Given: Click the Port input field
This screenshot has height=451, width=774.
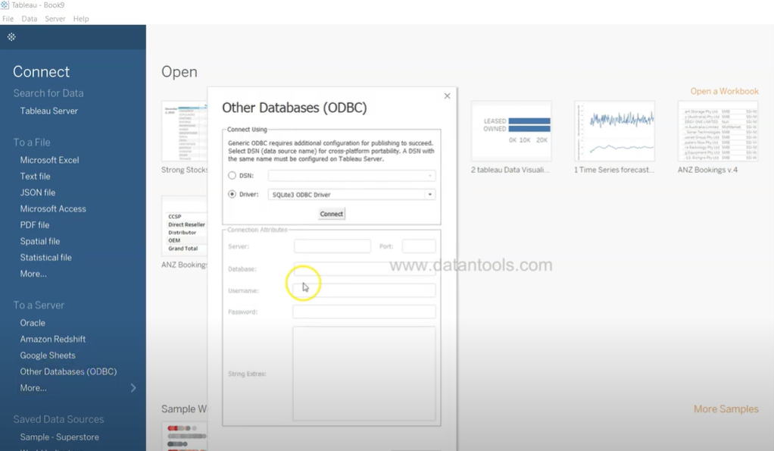Looking at the screenshot, I should (419, 246).
